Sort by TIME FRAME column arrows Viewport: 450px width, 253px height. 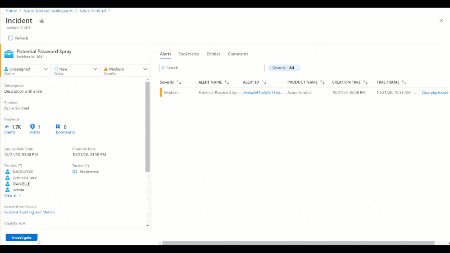pos(404,82)
